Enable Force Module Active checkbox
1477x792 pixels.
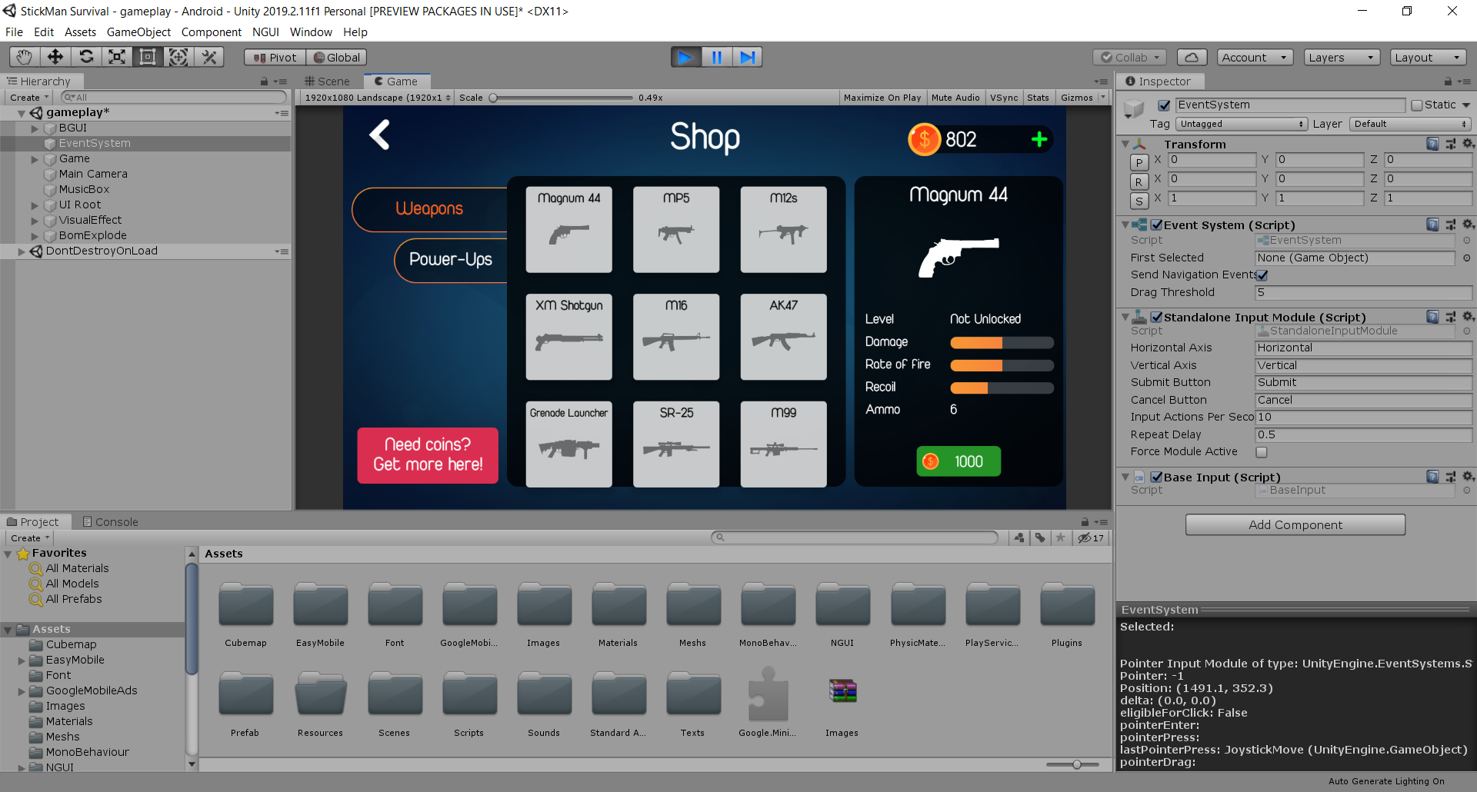pos(1262,452)
